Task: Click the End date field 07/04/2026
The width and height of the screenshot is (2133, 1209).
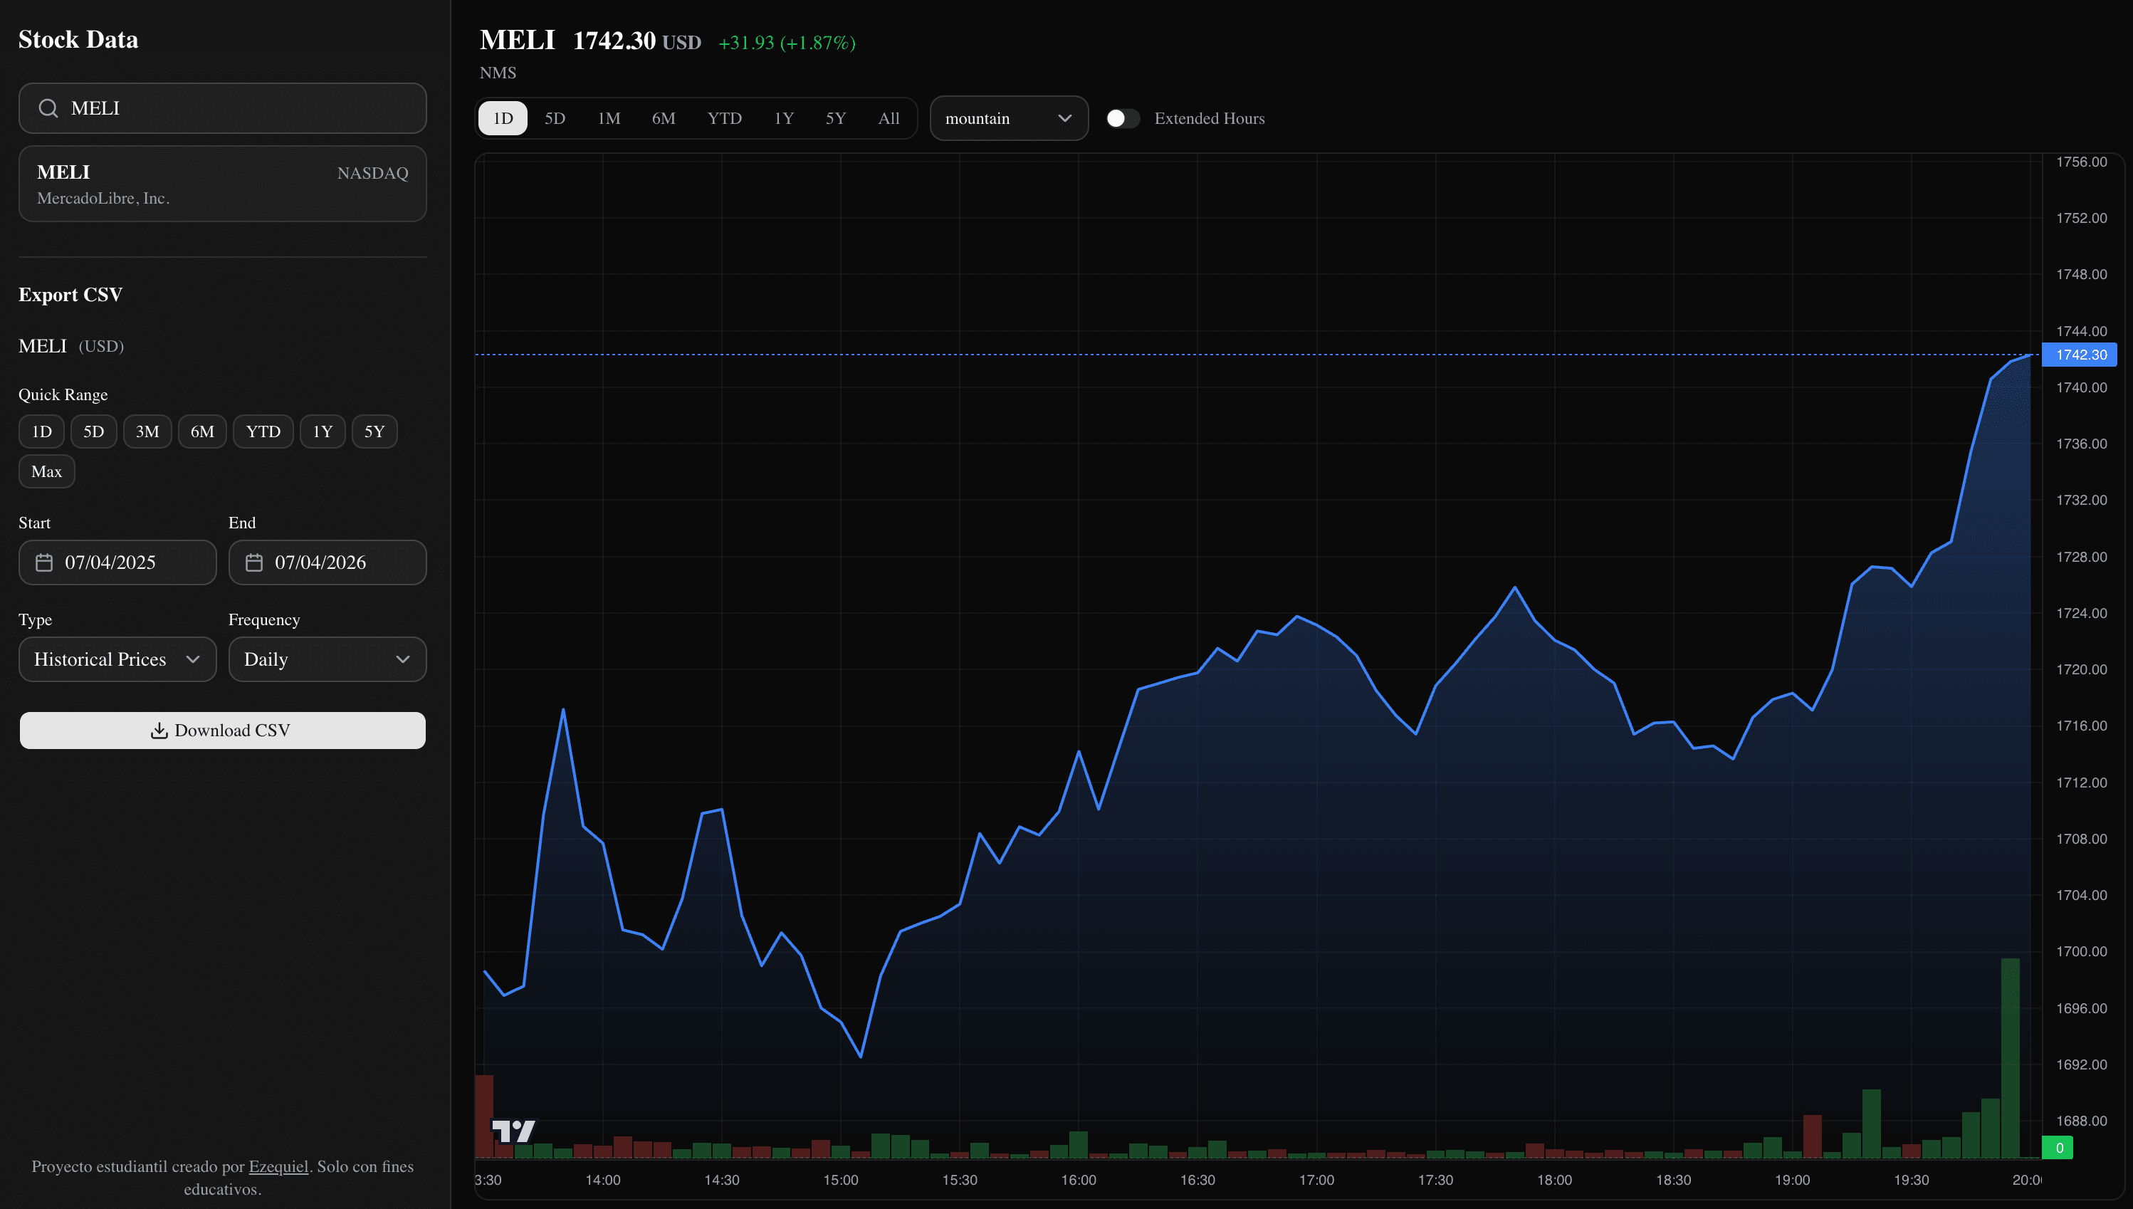Action: (327, 563)
